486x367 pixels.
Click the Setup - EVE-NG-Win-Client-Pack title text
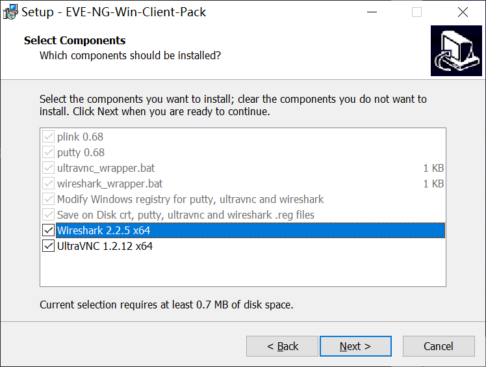tap(114, 12)
